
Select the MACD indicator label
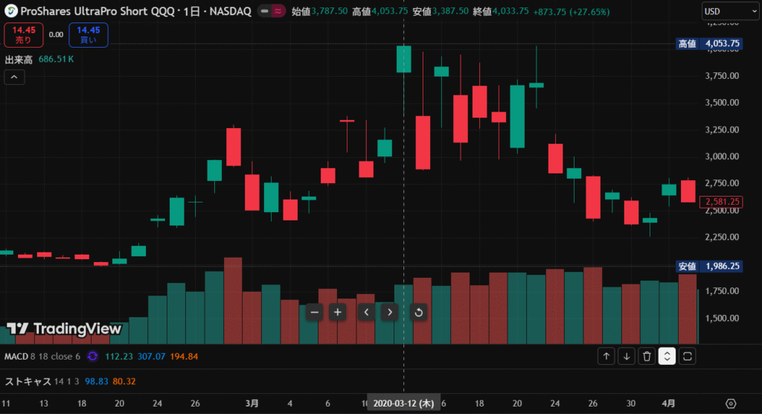[x=16, y=357]
